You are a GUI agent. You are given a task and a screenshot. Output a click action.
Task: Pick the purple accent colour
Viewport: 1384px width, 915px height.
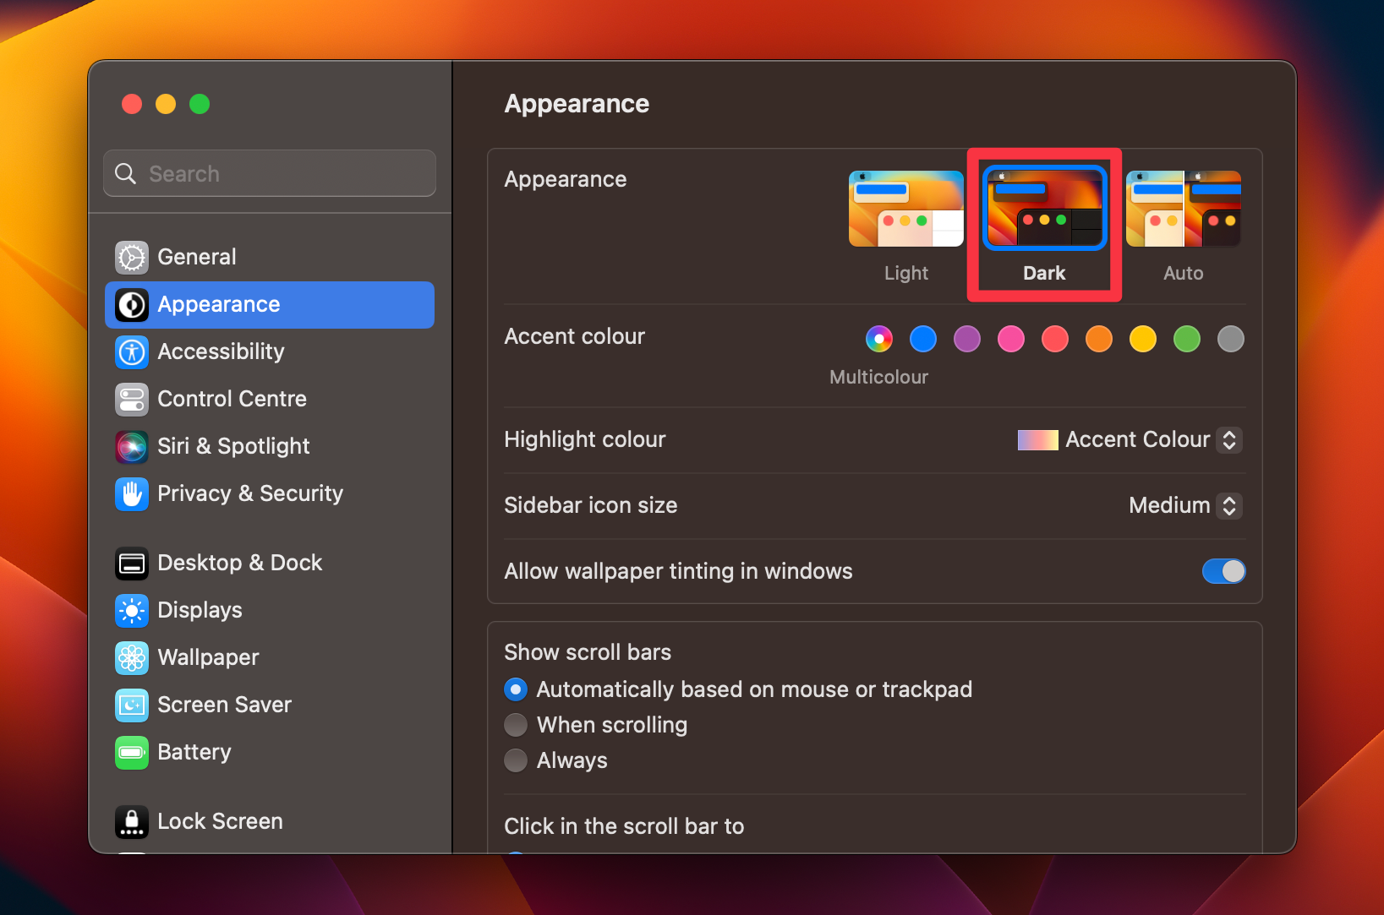pos(966,339)
